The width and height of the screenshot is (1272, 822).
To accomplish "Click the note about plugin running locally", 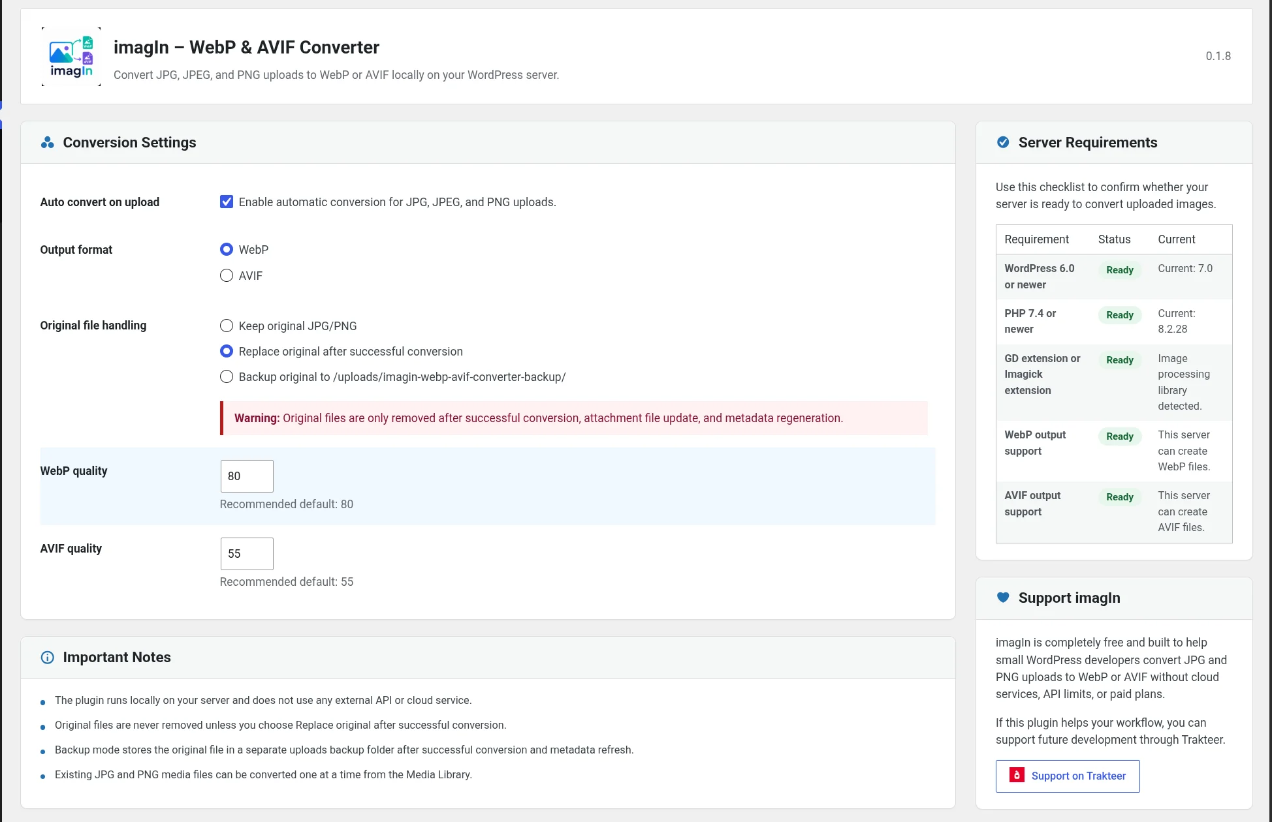I will [263, 700].
